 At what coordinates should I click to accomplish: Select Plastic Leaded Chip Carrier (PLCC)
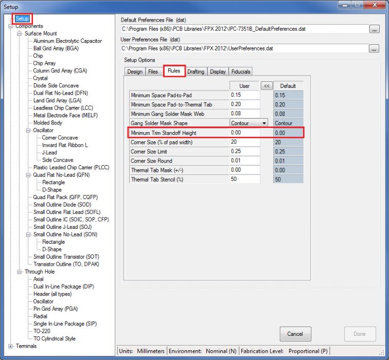pos(72,167)
